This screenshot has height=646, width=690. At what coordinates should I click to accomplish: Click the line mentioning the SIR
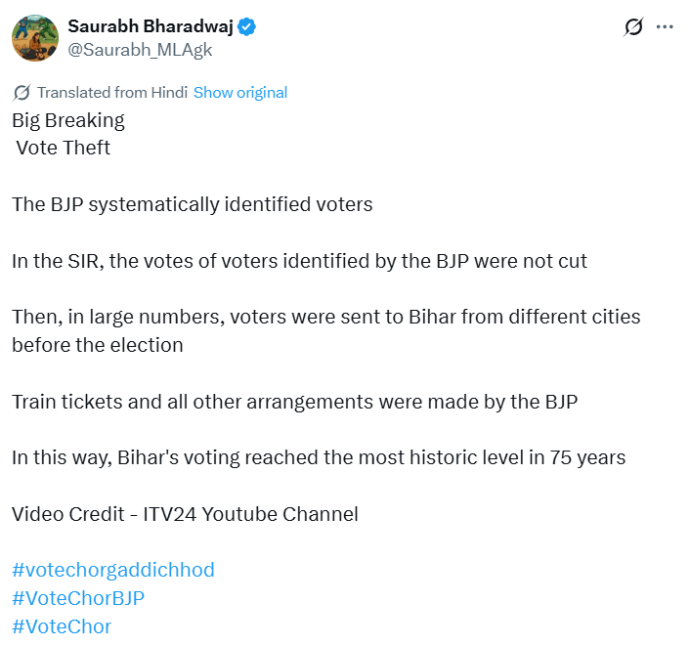299,261
